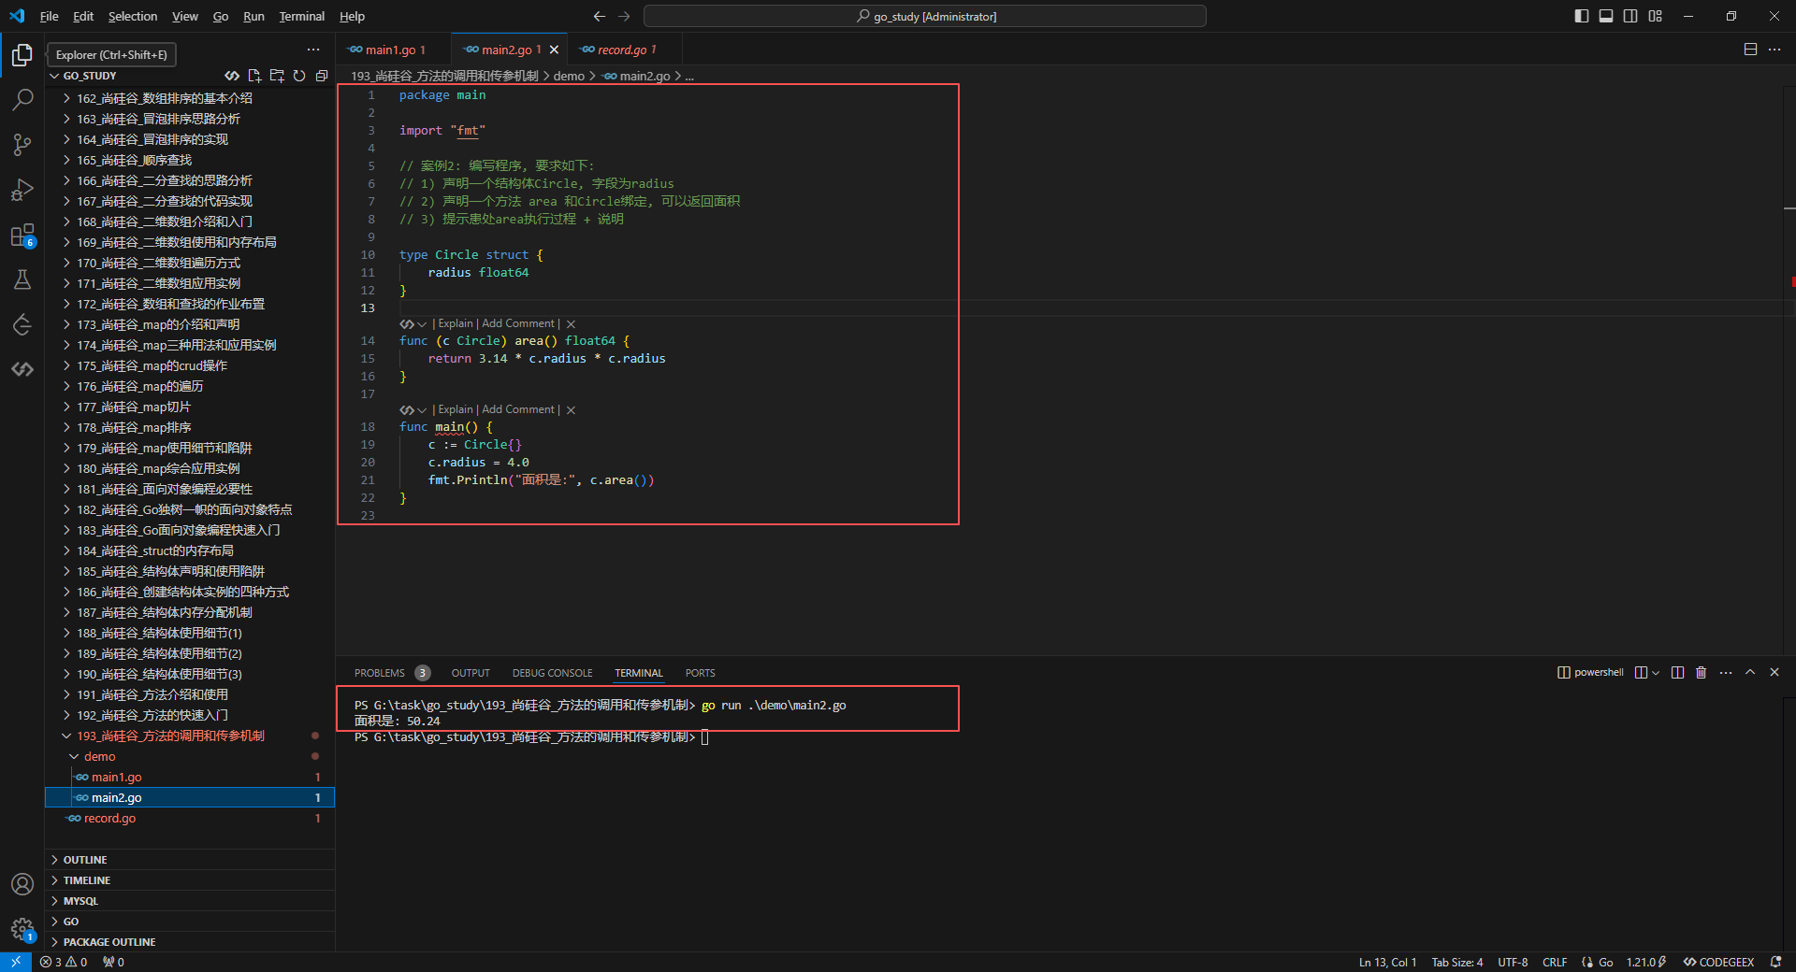This screenshot has width=1796, height=972.
Task: Open terminal panel more actions ellipsis
Action: pos(1726,673)
